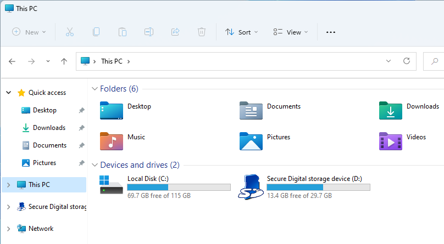Click the chevron after This PC in address bar

point(129,61)
